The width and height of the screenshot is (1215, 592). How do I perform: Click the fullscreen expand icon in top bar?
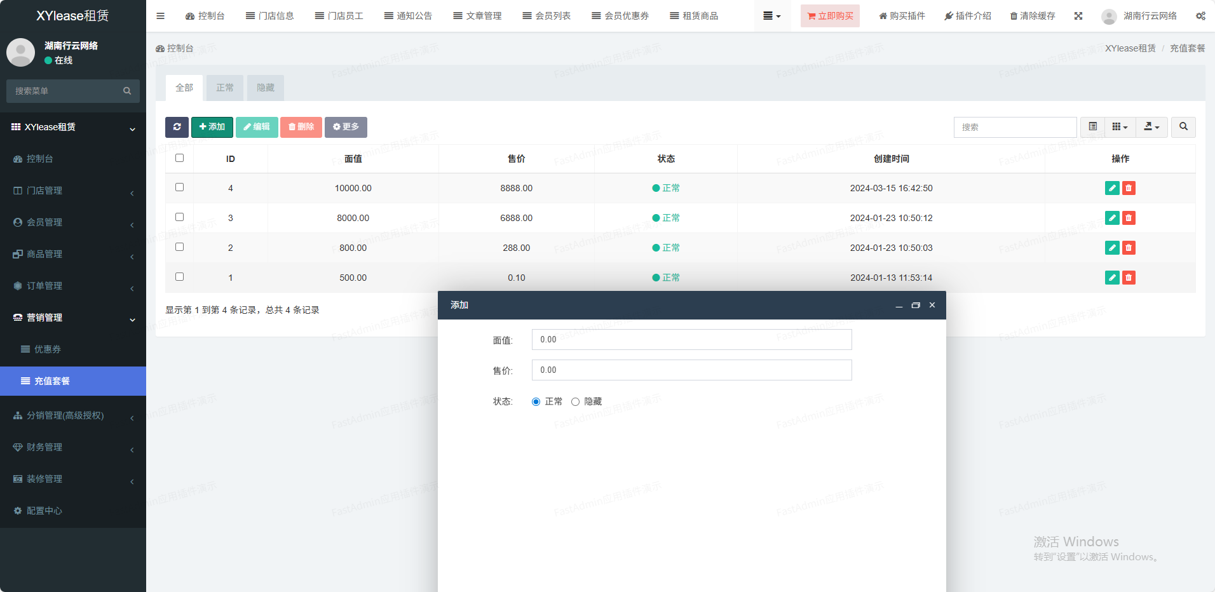[1078, 16]
